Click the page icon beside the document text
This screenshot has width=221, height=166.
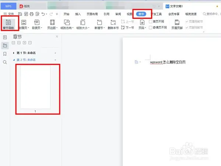(x=136, y=62)
